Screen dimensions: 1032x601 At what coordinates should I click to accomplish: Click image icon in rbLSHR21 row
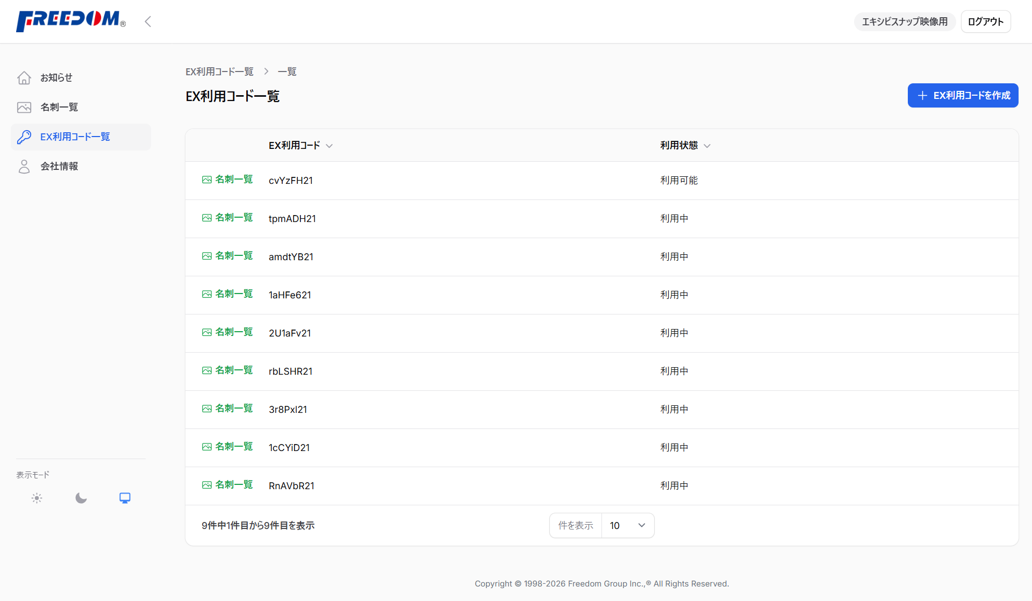tap(207, 370)
